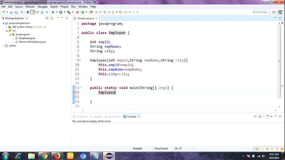
Task: Click the Run Last Tool (External Tools) icon
Action: pyautogui.click(x=69, y=12)
